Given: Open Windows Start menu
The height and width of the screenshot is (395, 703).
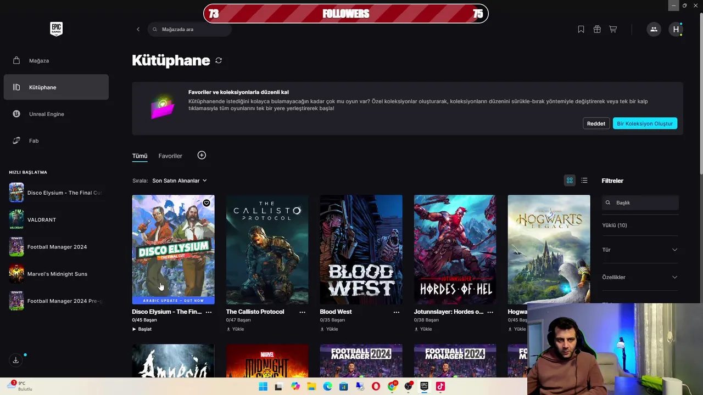Looking at the screenshot, I should coord(263,386).
